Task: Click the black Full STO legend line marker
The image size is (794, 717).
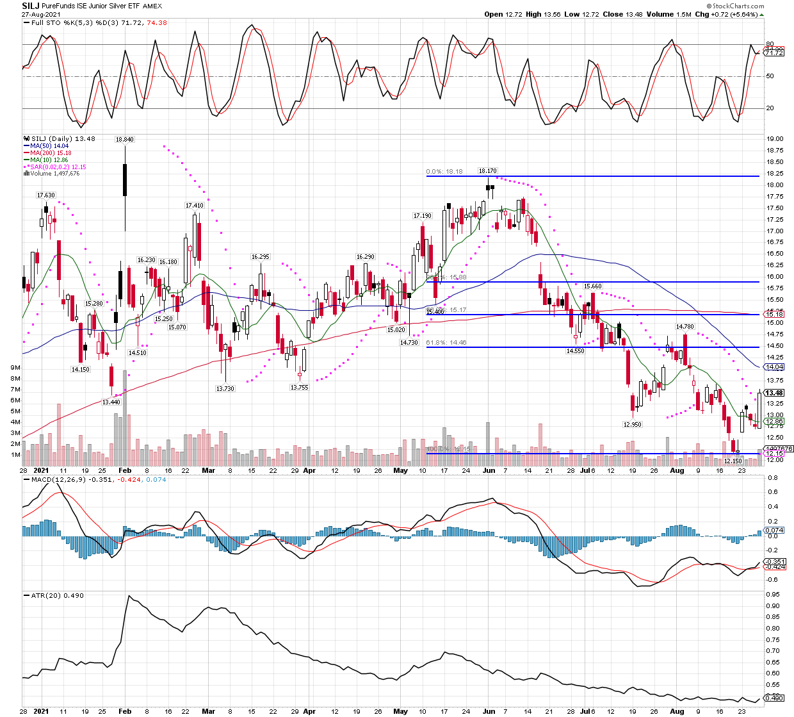Action: tap(26, 22)
